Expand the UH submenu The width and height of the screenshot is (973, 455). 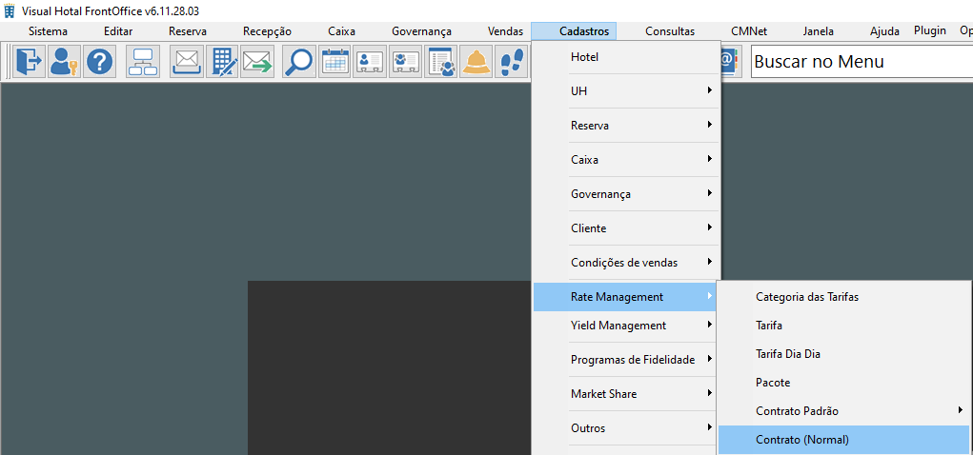(626, 91)
